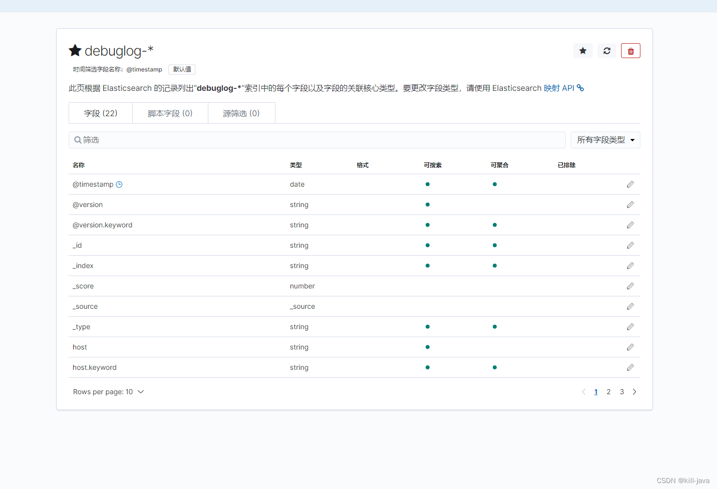
Task: Click the large star beside debuglog-* title
Action: click(x=75, y=50)
